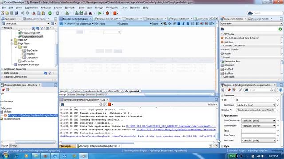Click the Id input field in Property Inspector

[256, 100]
